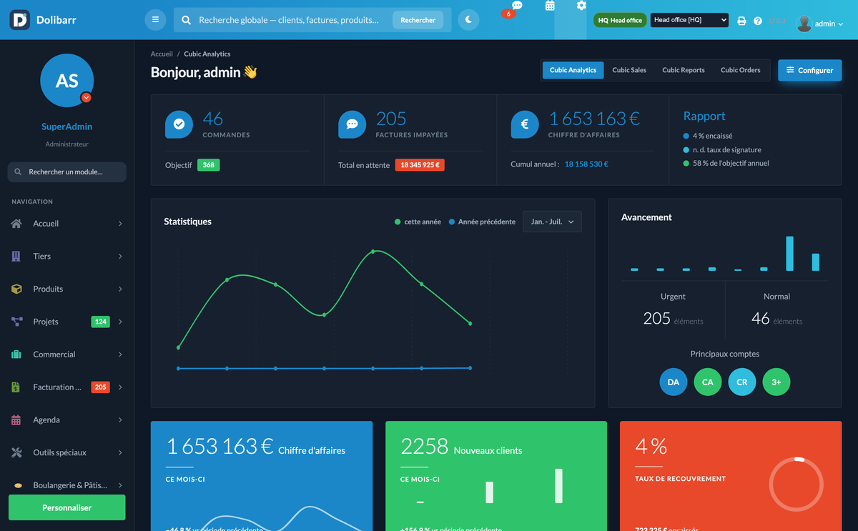Expand the Commercial menu chevron
Viewport: 858px width, 531px height.
tap(120, 354)
